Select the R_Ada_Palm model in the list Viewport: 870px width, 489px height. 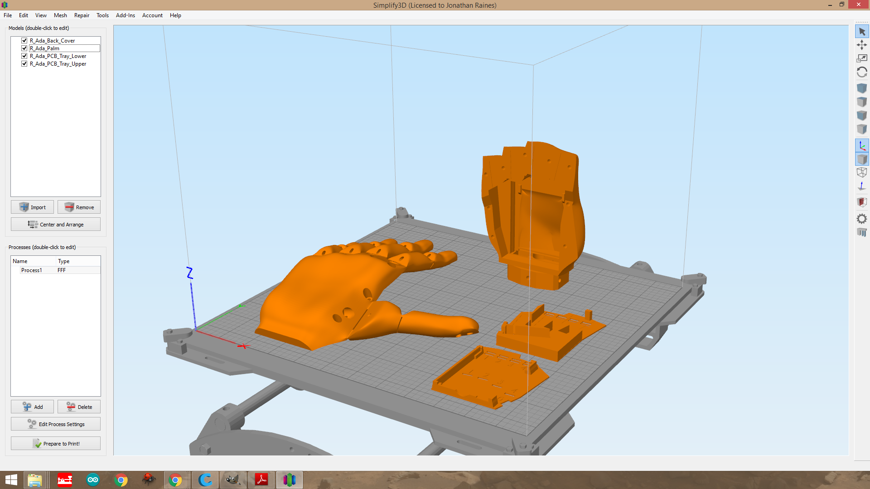(44, 48)
